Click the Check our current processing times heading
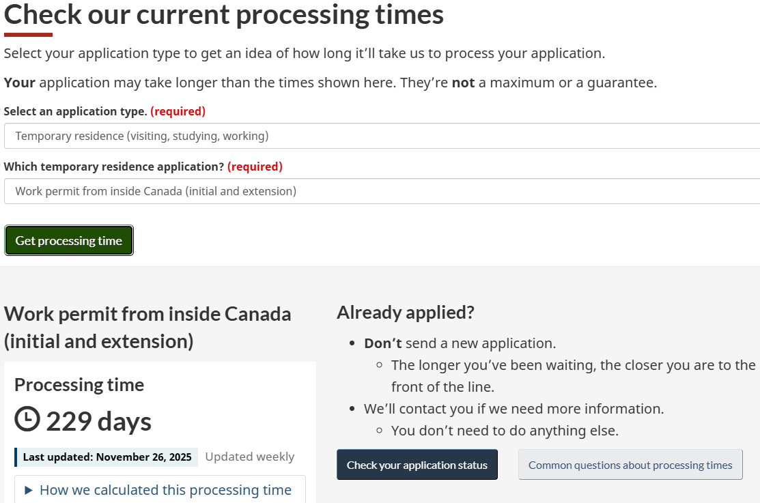Image resolution: width=760 pixels, height=503 pixels. coord(224,14)
